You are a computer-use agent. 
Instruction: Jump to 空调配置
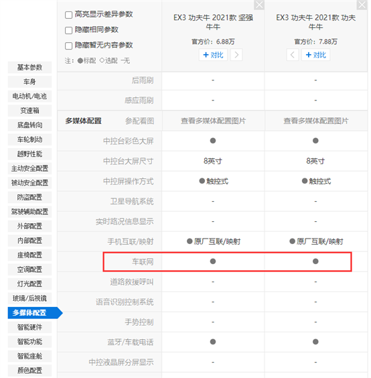pyautogui.click(x=29, y=269)
